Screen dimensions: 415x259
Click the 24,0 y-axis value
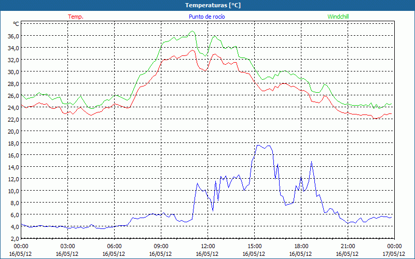coord(13,108)
